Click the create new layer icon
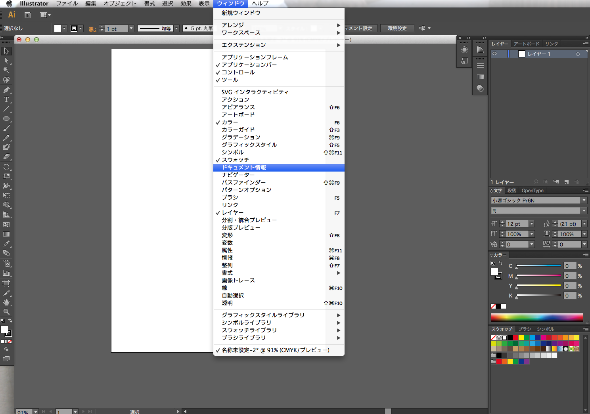The width and height of the screenshot is (590, 414). (566, 182)
